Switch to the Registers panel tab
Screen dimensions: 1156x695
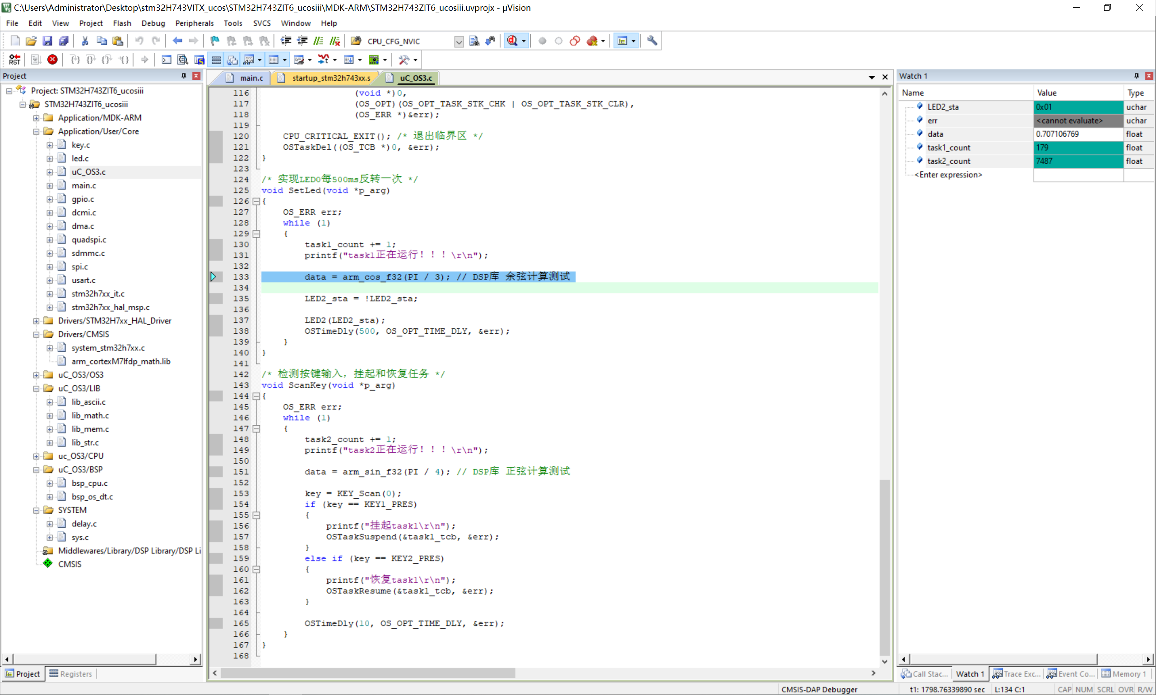tap(71, 674)
